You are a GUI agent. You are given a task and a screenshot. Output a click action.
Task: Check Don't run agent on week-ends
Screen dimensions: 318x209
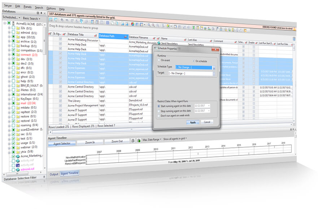click(x=159, y=116)
